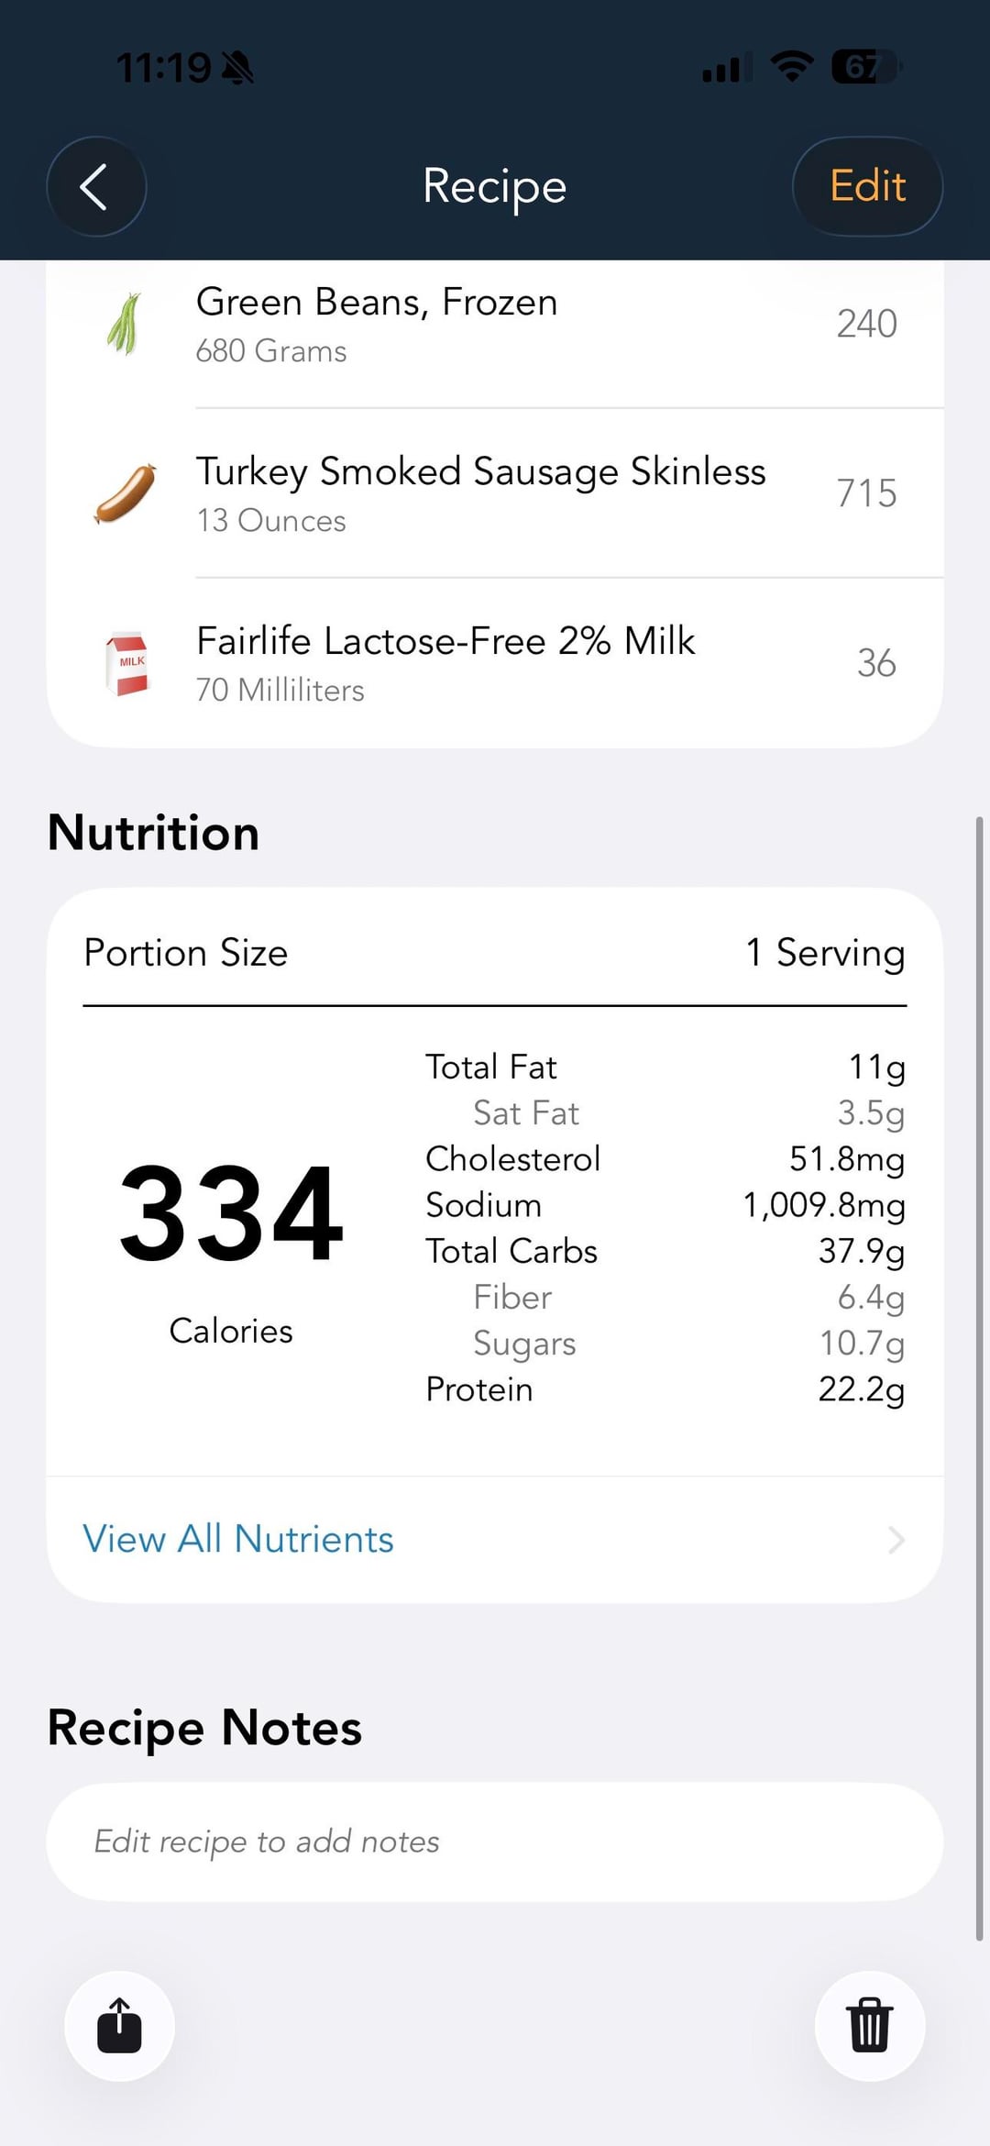The width and height of the screenshot is (990, 2146).
Task: Change the 1 Serving portion size
Action: (x=825, y=953)
